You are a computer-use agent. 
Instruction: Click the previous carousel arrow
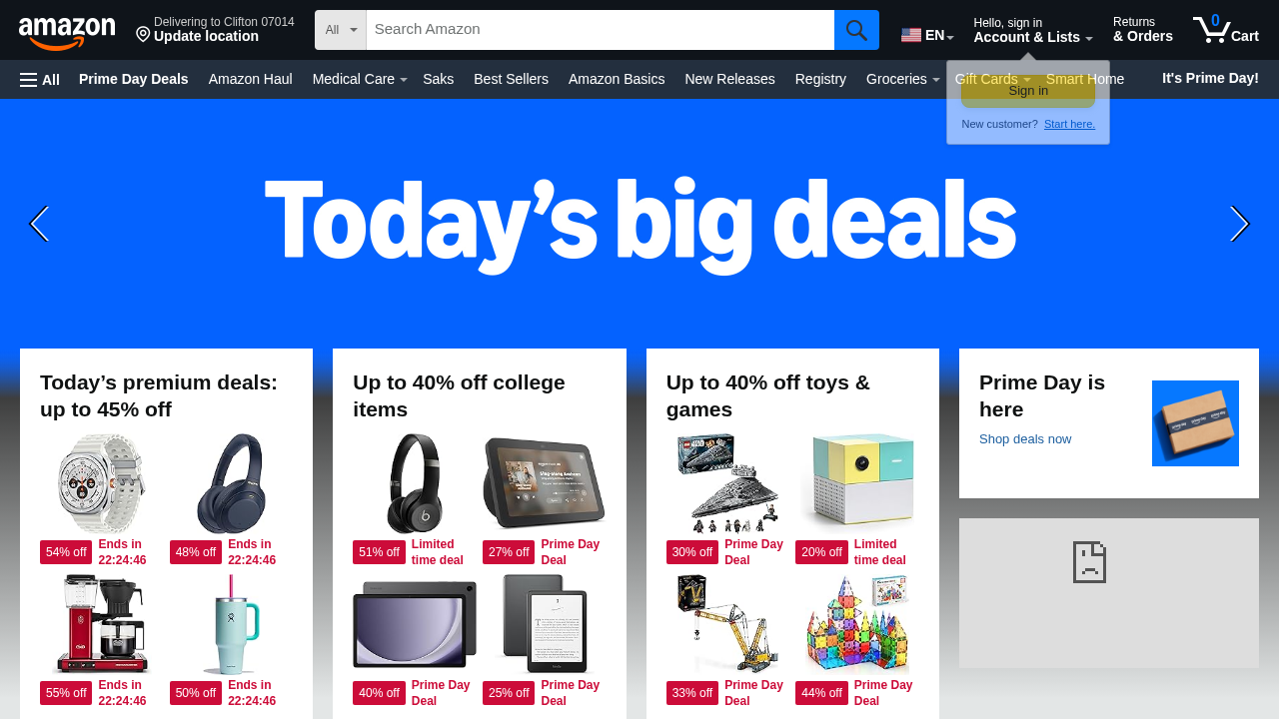(x=39, y=224)
